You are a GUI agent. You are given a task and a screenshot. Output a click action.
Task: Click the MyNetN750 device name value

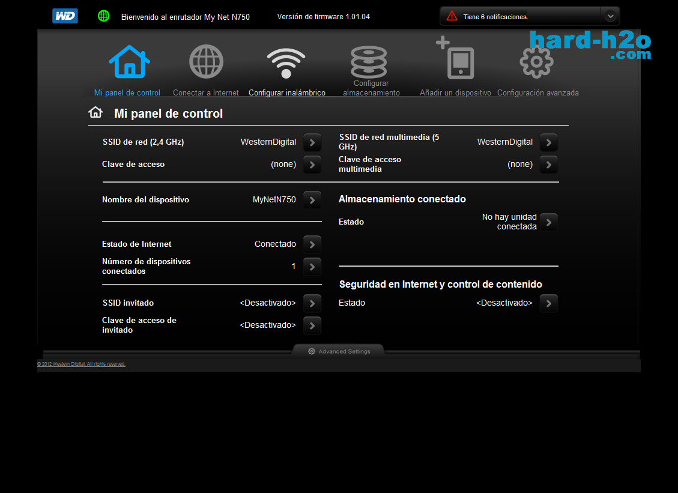274,199
